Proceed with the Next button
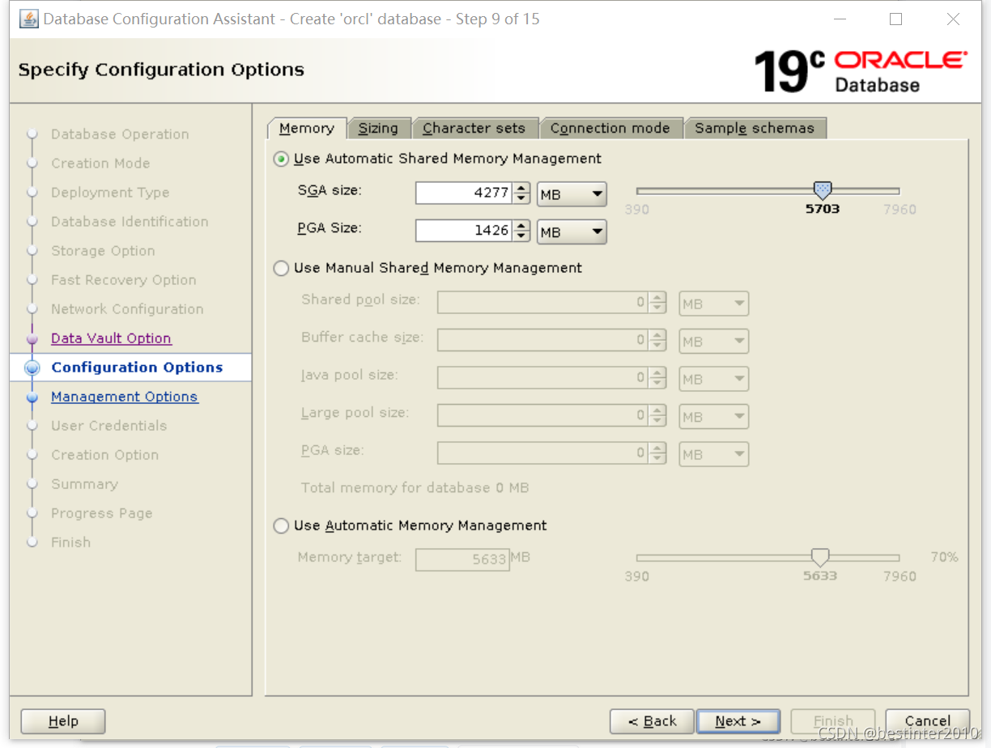Viewport: 991px width, 748px height. click(x=738, y=721)
